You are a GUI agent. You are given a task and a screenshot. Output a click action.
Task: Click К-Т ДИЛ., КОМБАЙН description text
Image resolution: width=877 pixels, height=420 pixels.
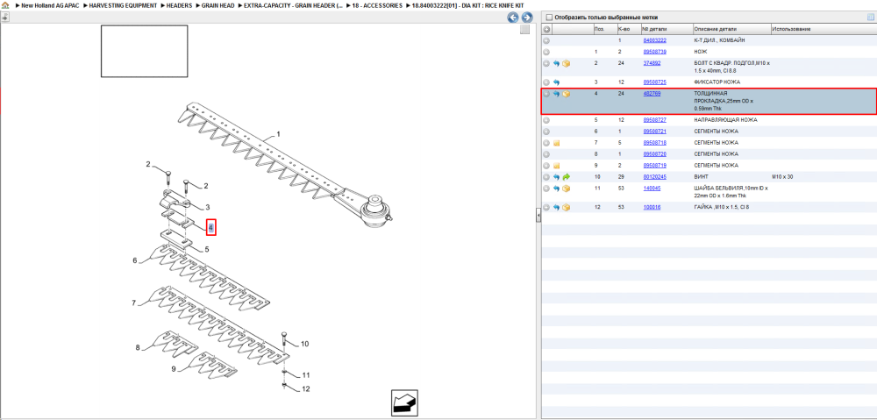tap(719, 41)
